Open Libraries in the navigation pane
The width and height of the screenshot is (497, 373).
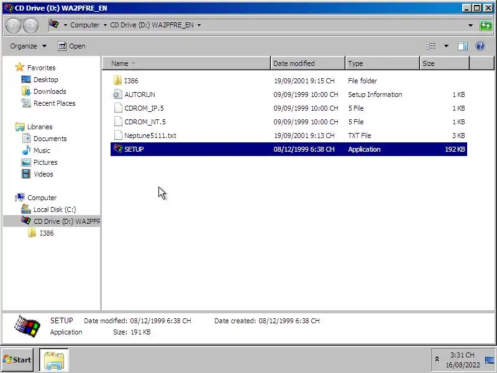(x=34, y=127)
